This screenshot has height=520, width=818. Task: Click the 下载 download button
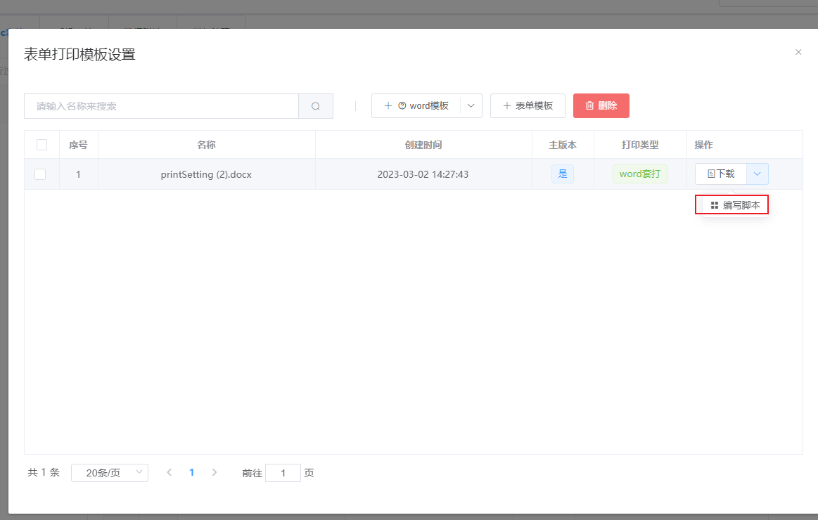tap(721, 174)
